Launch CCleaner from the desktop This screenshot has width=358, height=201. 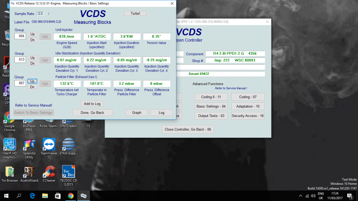[49, 172]
